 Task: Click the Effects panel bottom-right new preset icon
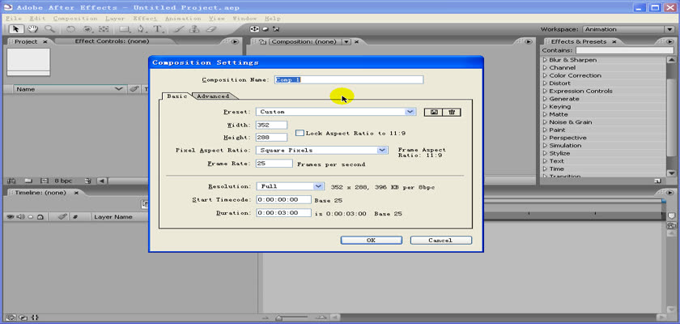658,181
